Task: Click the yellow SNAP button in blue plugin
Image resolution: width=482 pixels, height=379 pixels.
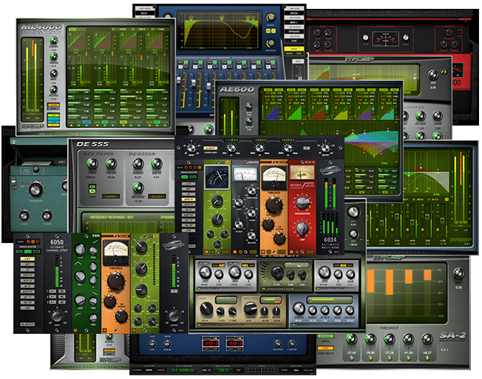Action: point(294,49)
